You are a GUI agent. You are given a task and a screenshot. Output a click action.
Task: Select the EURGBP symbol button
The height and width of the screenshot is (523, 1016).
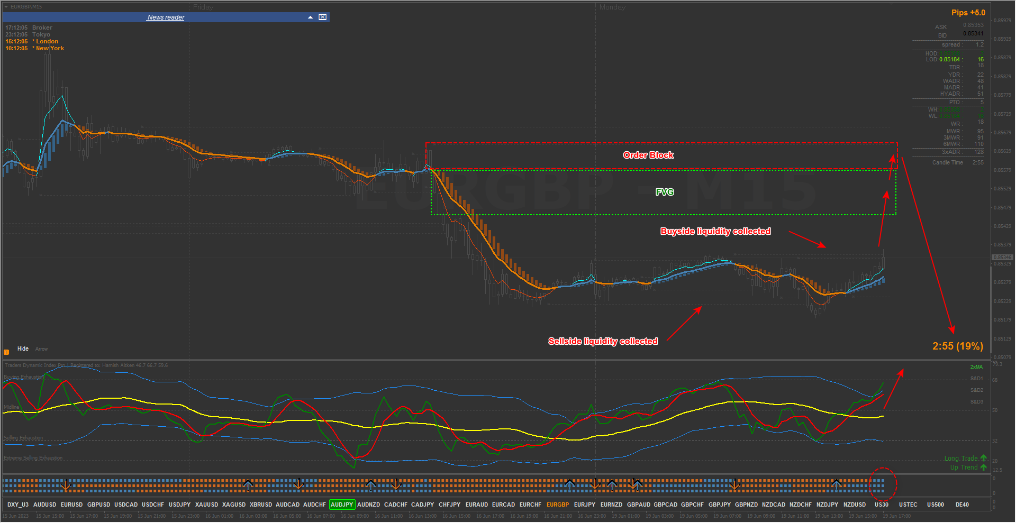(558, 504)
